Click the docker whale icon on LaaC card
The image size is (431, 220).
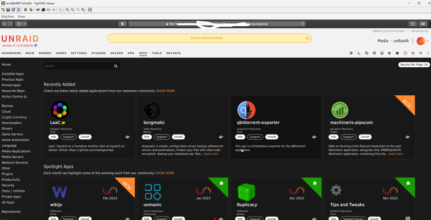[128, 137]
